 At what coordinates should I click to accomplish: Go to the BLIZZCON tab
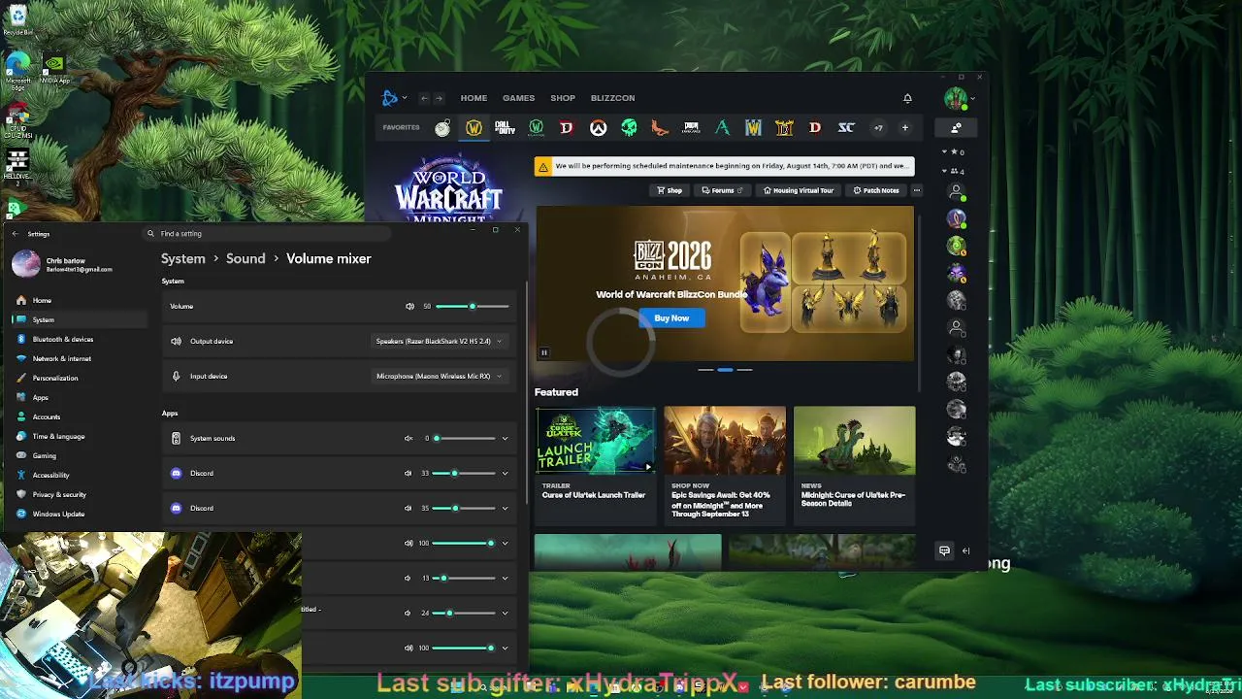pyautogui.click(x=612, y=98)
